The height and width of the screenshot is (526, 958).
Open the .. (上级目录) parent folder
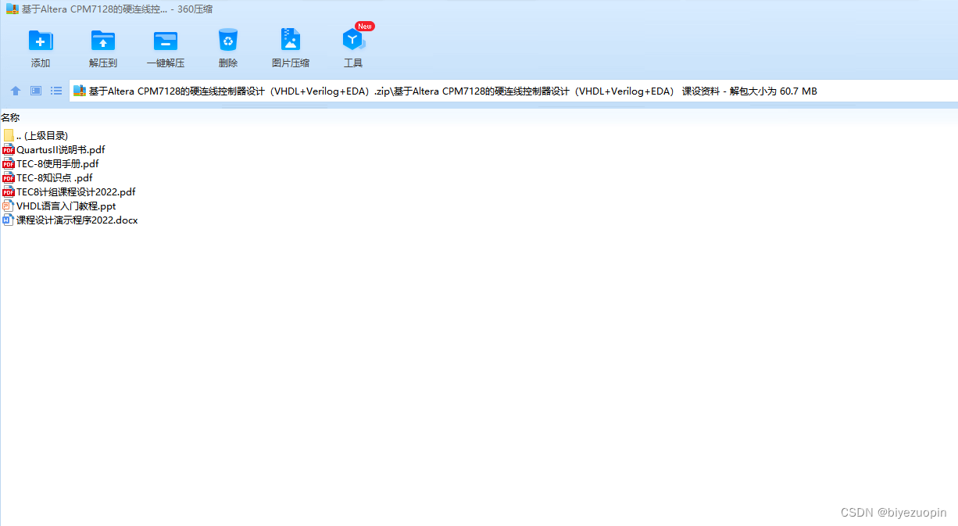click(x=35, y=135)
